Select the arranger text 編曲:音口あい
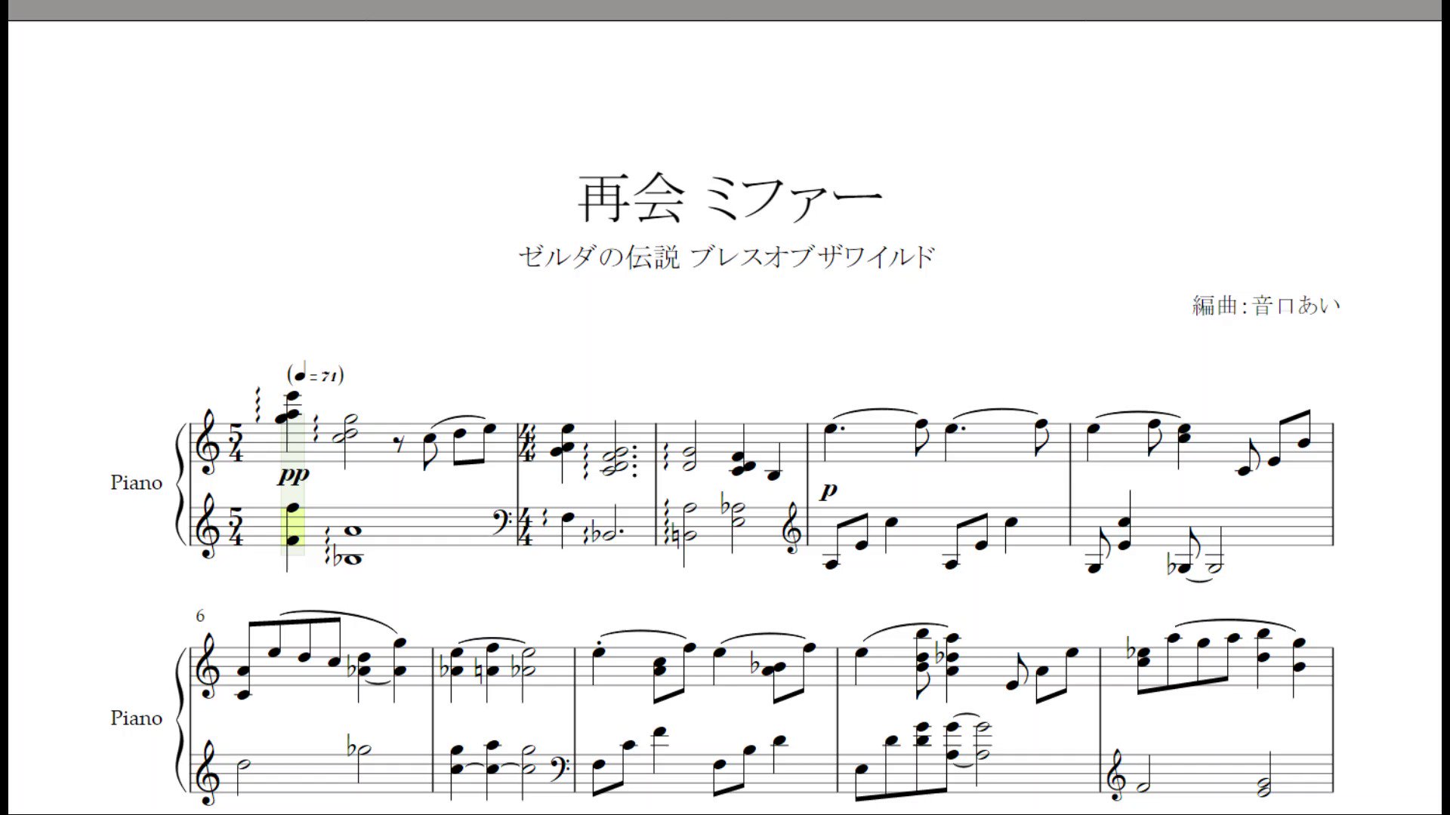The width and height of the screenshot is (1450, 815). (x=1266, y=305)
